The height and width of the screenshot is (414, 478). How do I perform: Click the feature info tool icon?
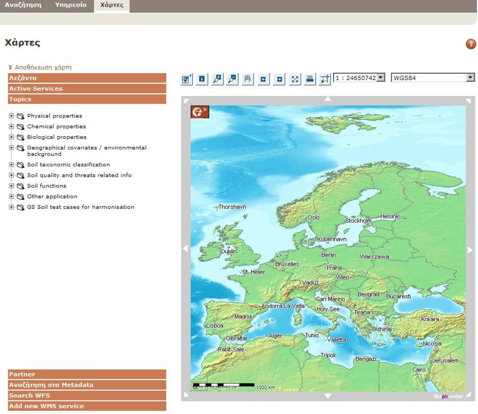(x=202, y=79)
